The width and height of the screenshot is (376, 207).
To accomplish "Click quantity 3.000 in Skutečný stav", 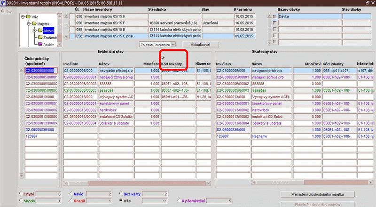I will pos(307,110).
